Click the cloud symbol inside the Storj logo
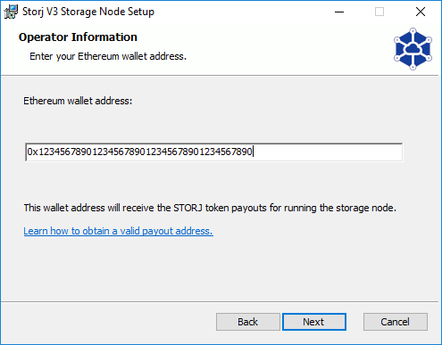Image resolution: width=442 pixels, height=345 pixels. (413, 48)
